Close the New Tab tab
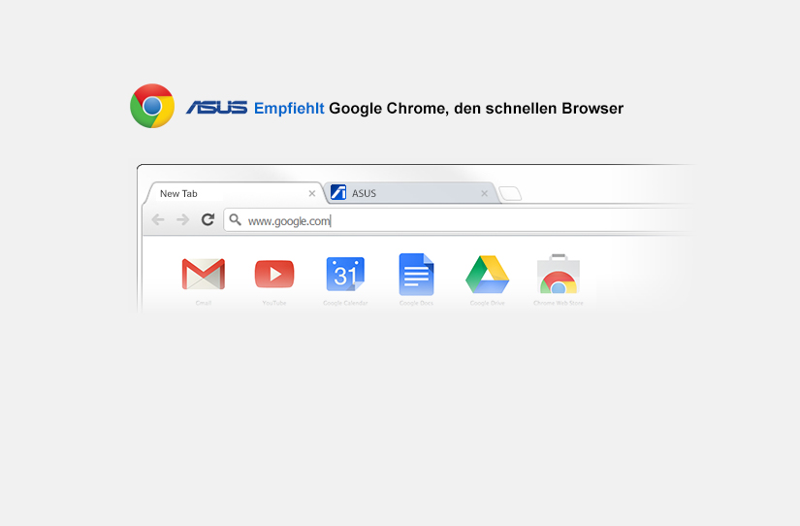Viewport: 800px width, 526px height. click(x=311, y=193)
